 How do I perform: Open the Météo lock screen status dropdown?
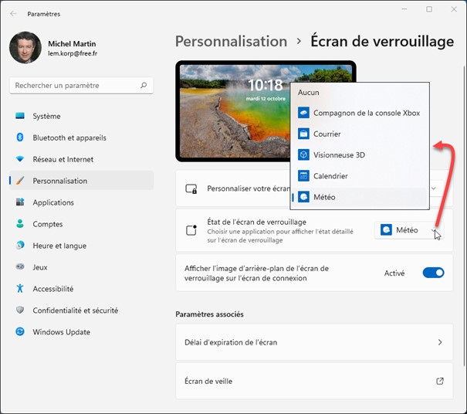click(408, 230)
